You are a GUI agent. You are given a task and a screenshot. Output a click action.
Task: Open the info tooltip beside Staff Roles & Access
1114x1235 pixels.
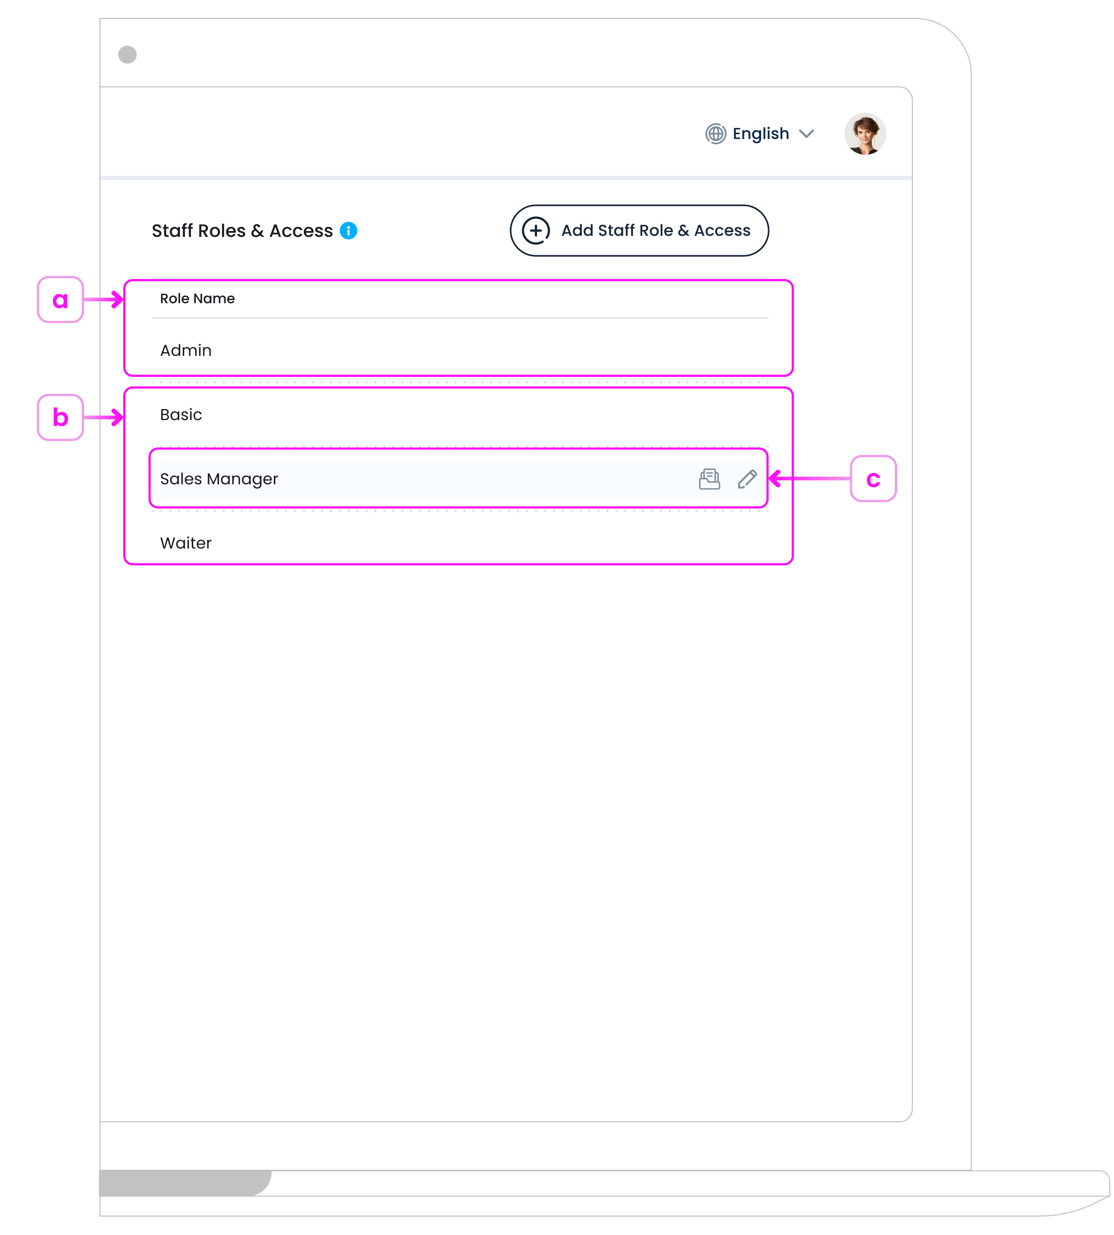[x=349, y=231]
